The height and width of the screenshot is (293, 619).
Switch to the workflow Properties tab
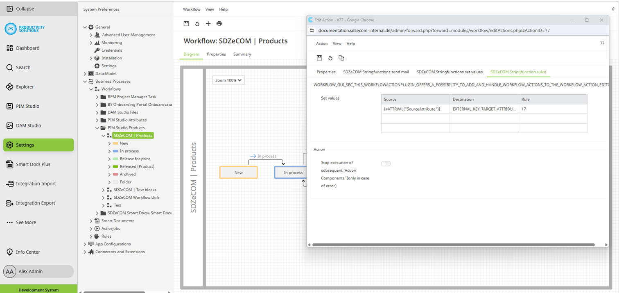click(x=216, y=54)
